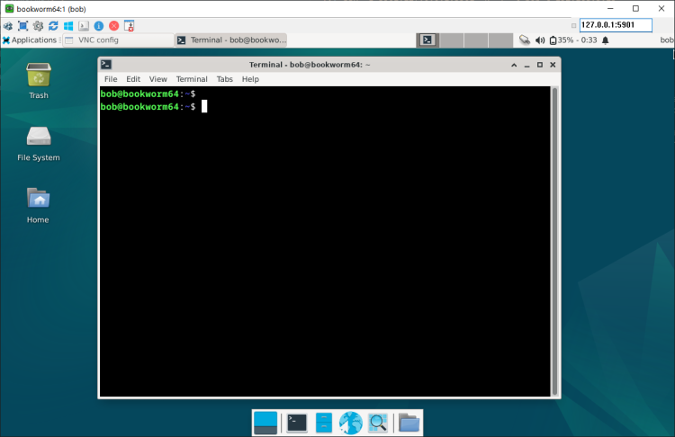Screen dimensions: 675x437
Task: Toggle VNC full-screen mode icon
Action: pos(23,26)
